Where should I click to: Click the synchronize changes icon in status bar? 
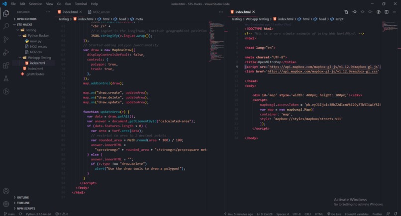20,214
